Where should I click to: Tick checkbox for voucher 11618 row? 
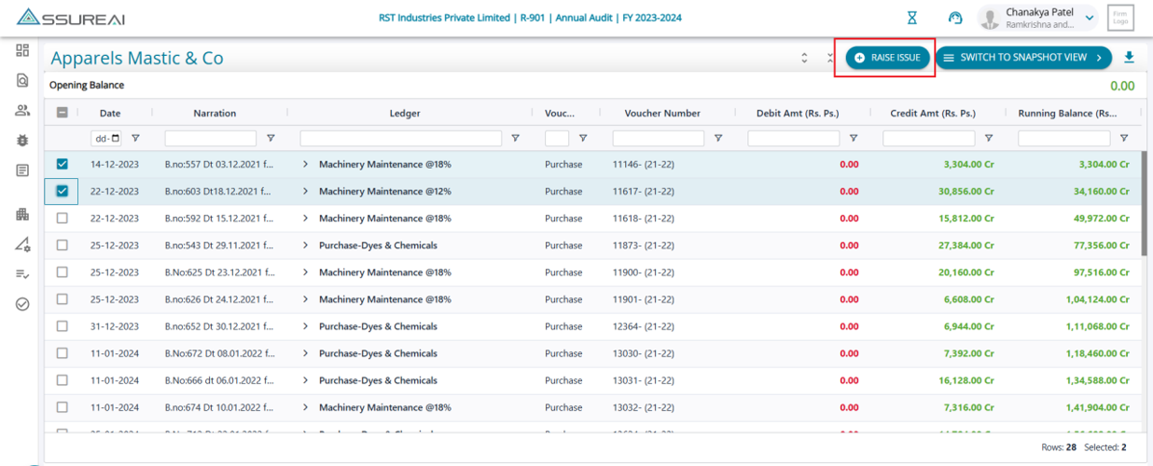coord(63,218)
